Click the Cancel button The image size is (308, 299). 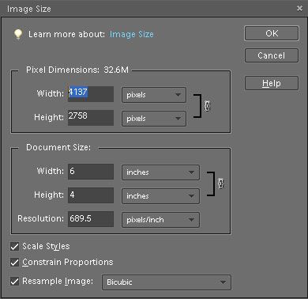pos(272,55)
